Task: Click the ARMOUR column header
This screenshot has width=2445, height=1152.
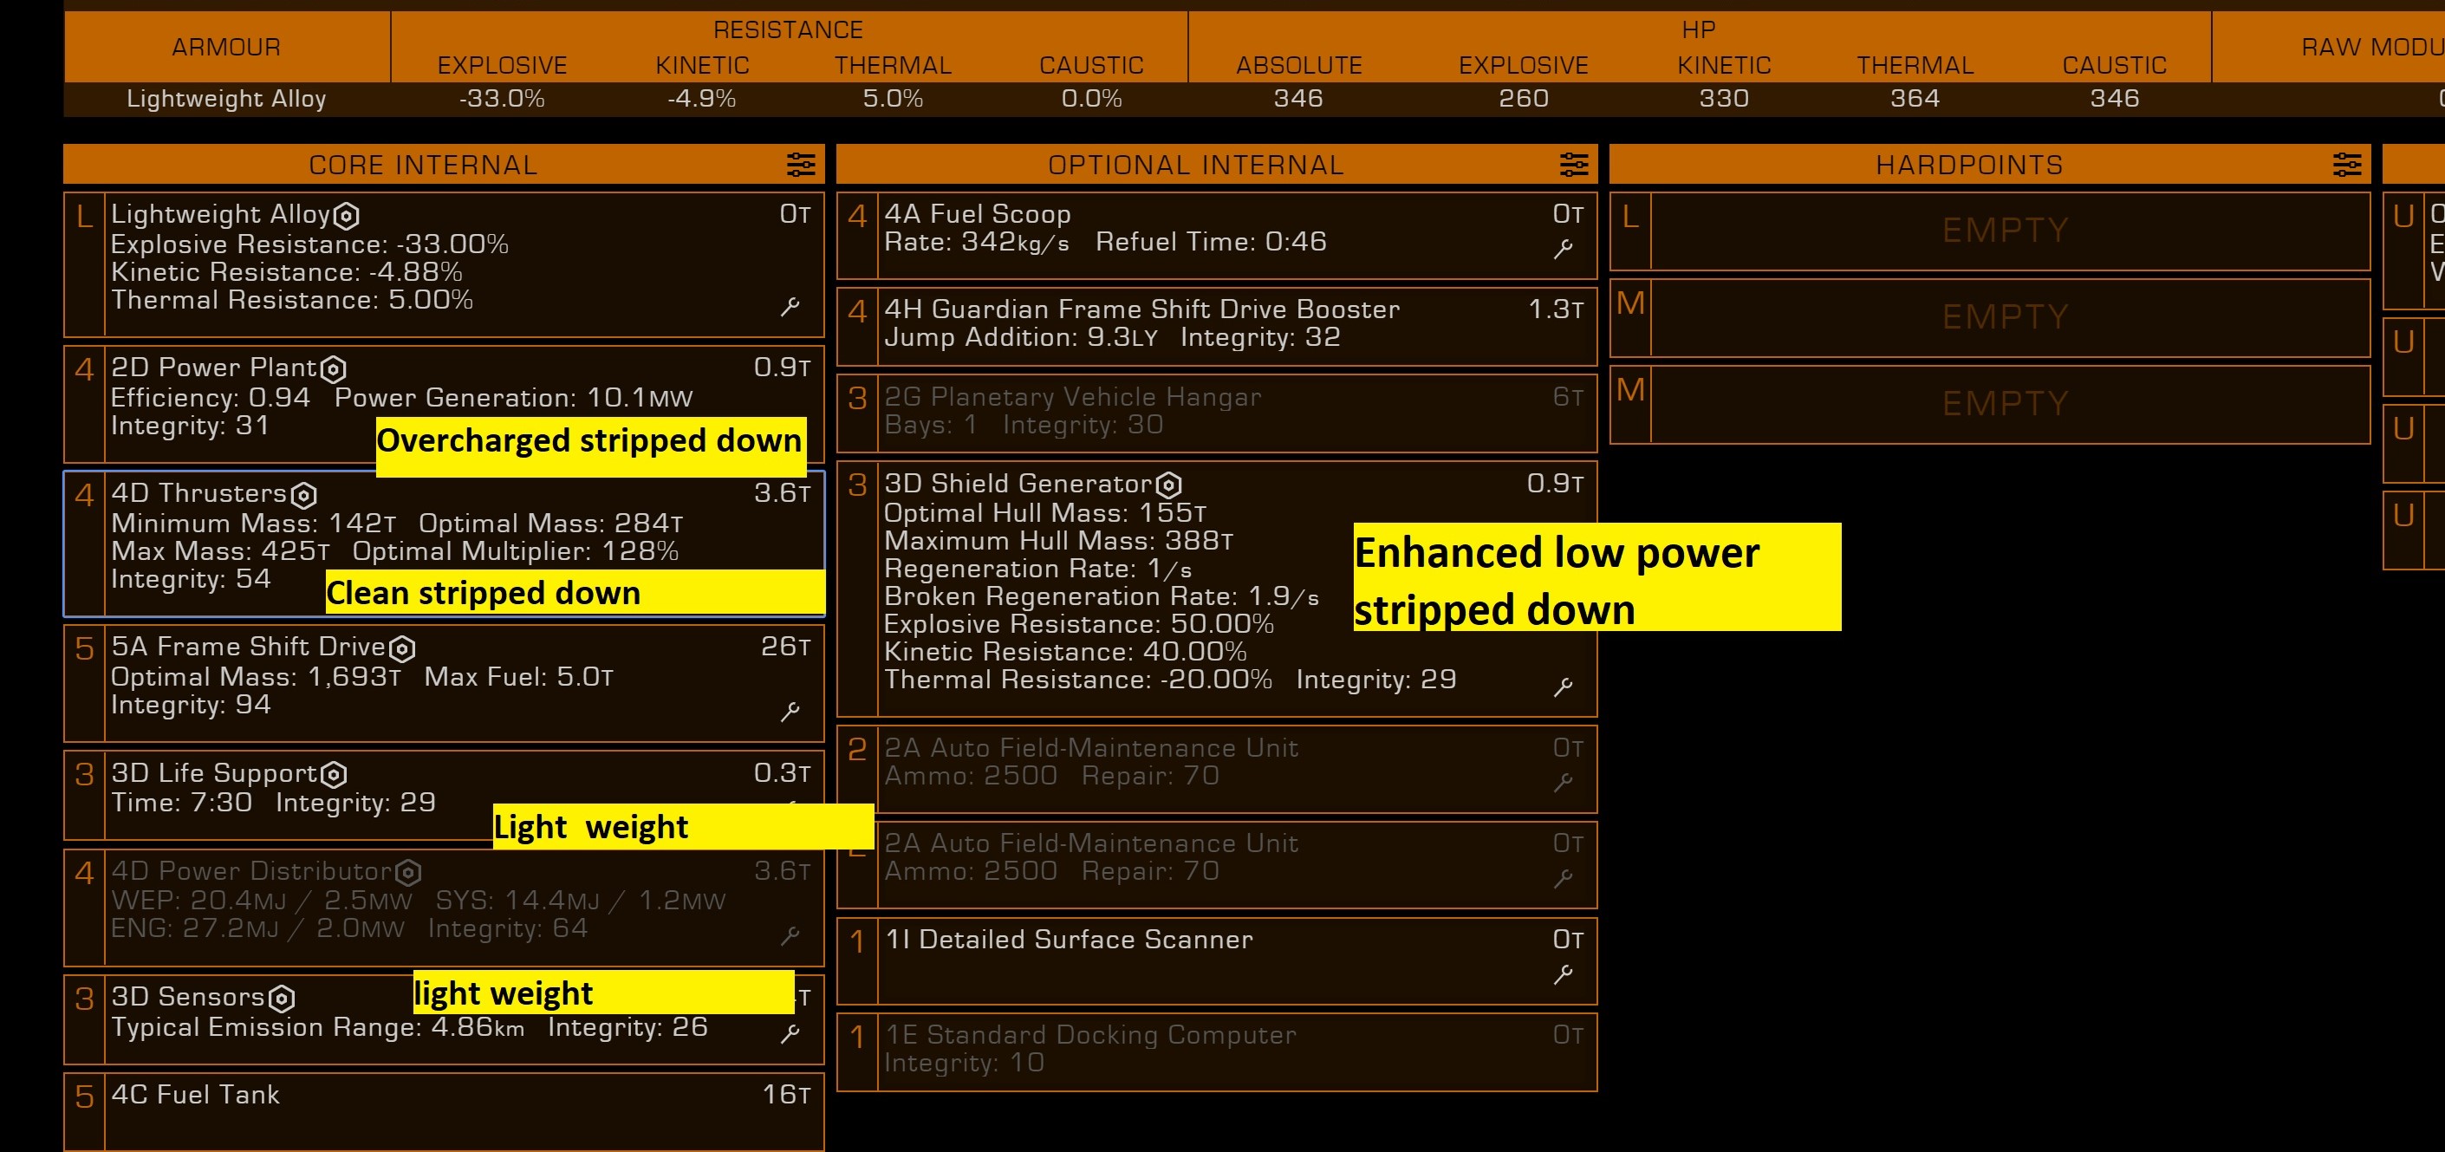Action: click(x=226, y=48)
